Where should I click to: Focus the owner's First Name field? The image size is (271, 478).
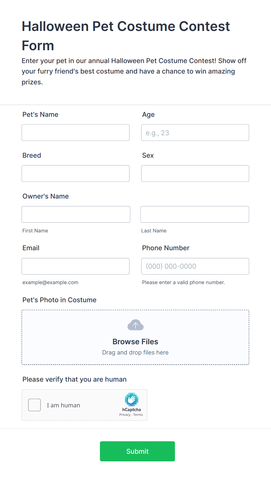tap(76, 214)
